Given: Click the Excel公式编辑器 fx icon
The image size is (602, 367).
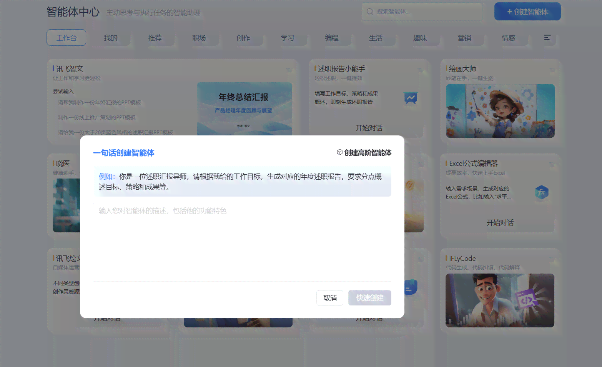Looking at the screenshot, I should (542, 192).
